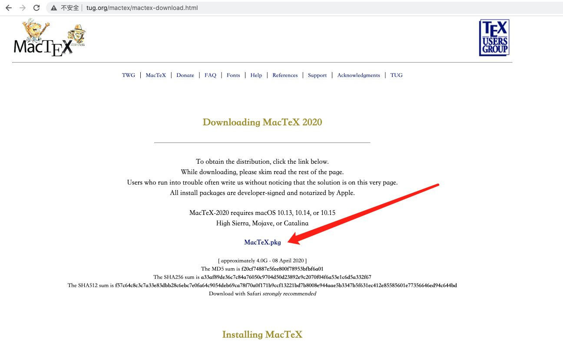Image resolution: width=563 pixels, height=343 pixels.
Task: Click the 'High Sierra, Mojave, or Catalina' line
Action: pyautogui.click(x=262, y=223)
